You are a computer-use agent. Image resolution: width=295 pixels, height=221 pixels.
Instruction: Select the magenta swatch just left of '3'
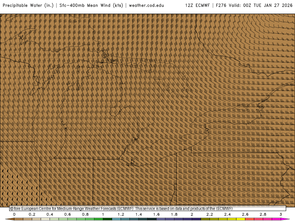click(x=276, y=219)
